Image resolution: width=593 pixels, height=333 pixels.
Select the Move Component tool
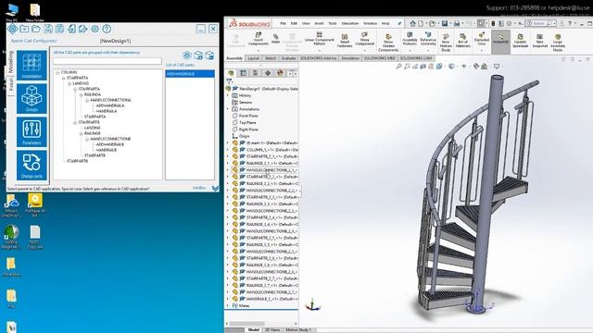(364, 39)
